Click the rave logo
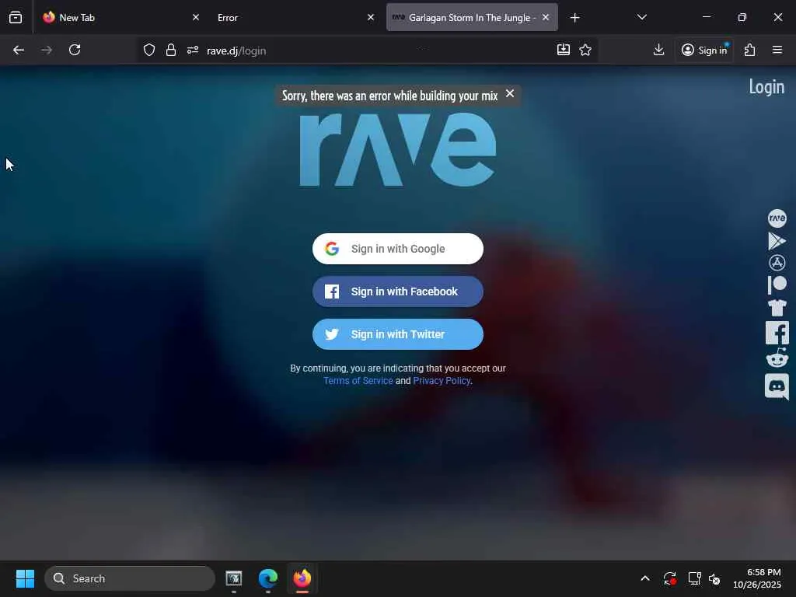This screenshot has height=597, width=796. 398,148
